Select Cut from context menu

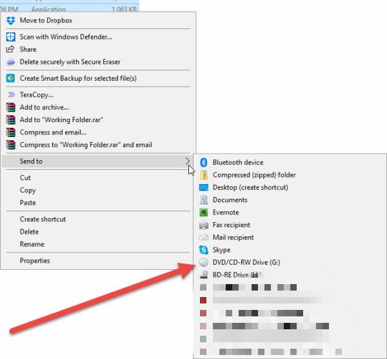98,178
